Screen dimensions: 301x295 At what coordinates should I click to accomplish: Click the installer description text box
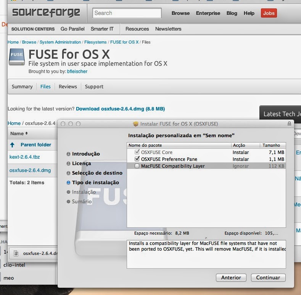[x=206, y=254]
